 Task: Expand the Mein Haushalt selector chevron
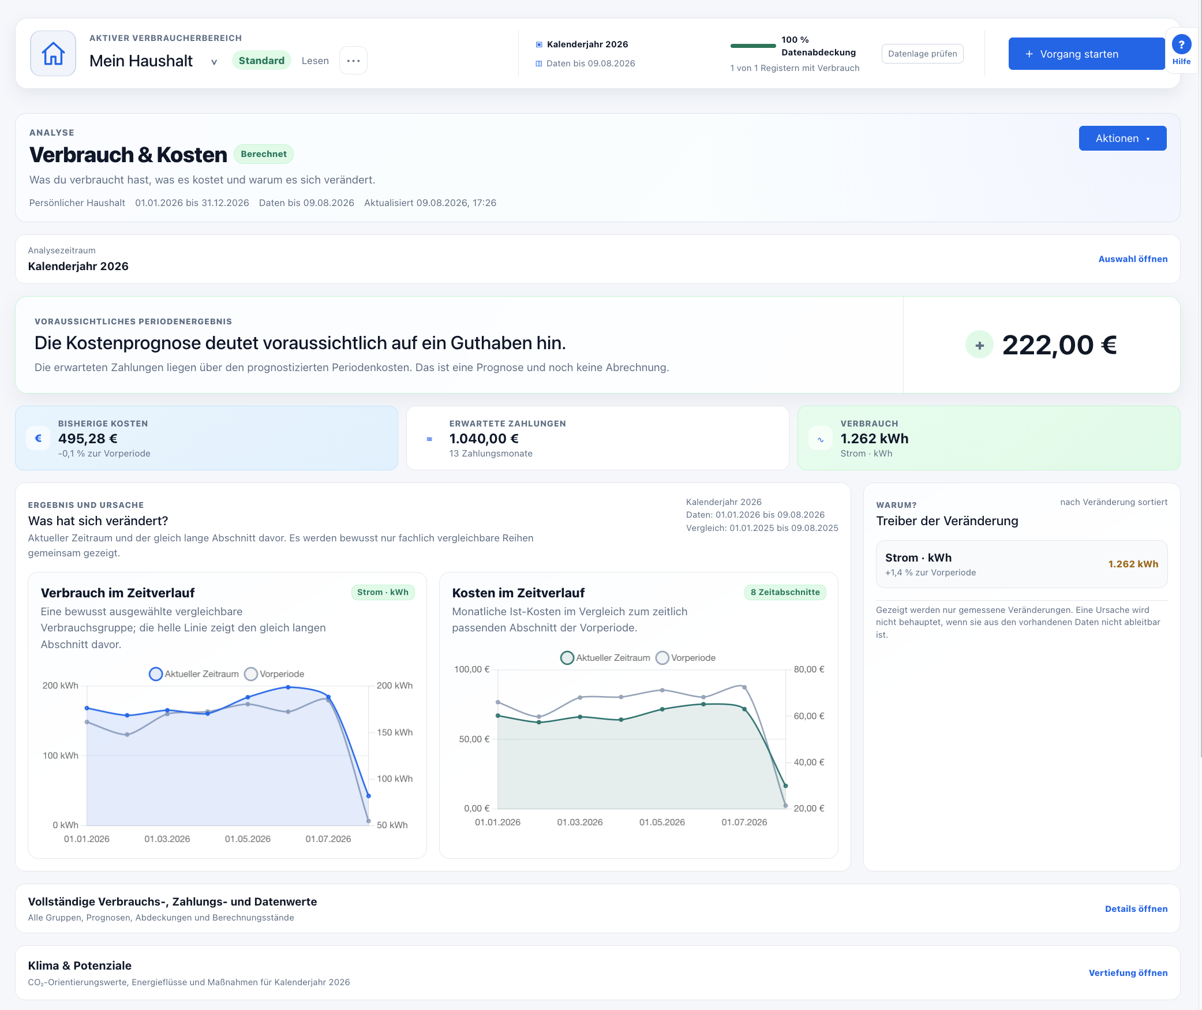point(214,62)
